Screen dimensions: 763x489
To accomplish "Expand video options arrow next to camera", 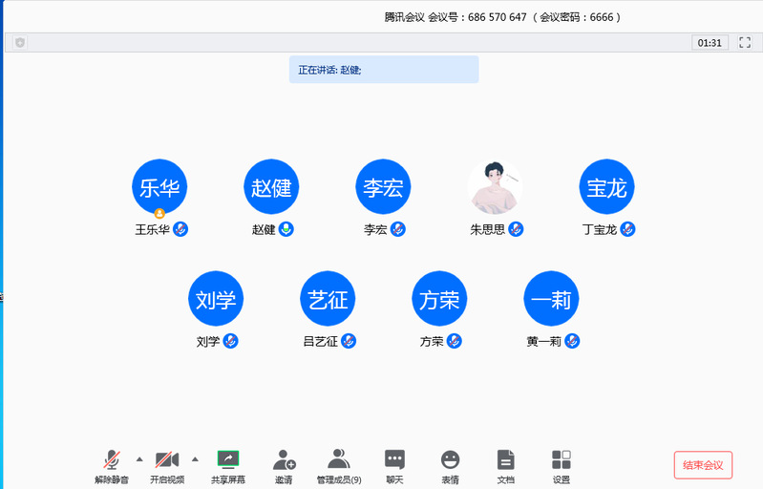I will [x=195, y=458].
